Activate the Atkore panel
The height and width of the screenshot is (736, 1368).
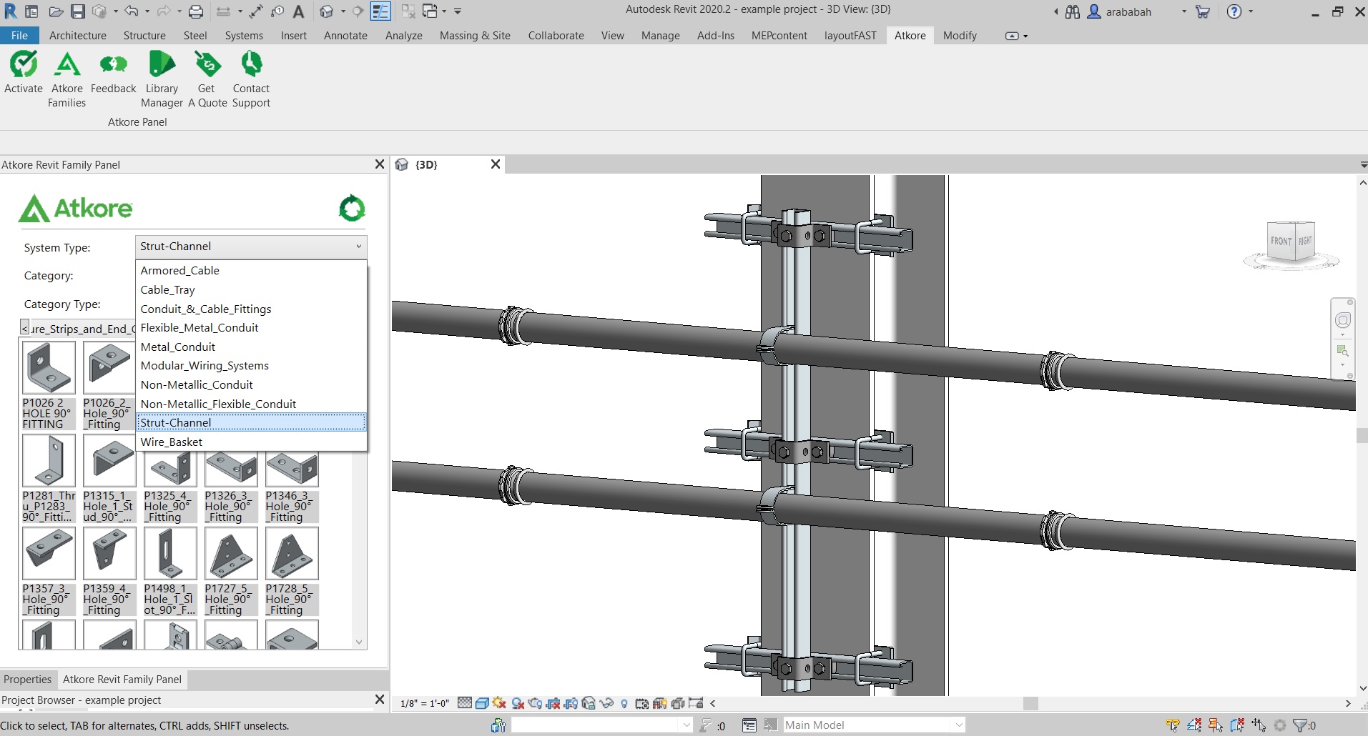(24, 75)
